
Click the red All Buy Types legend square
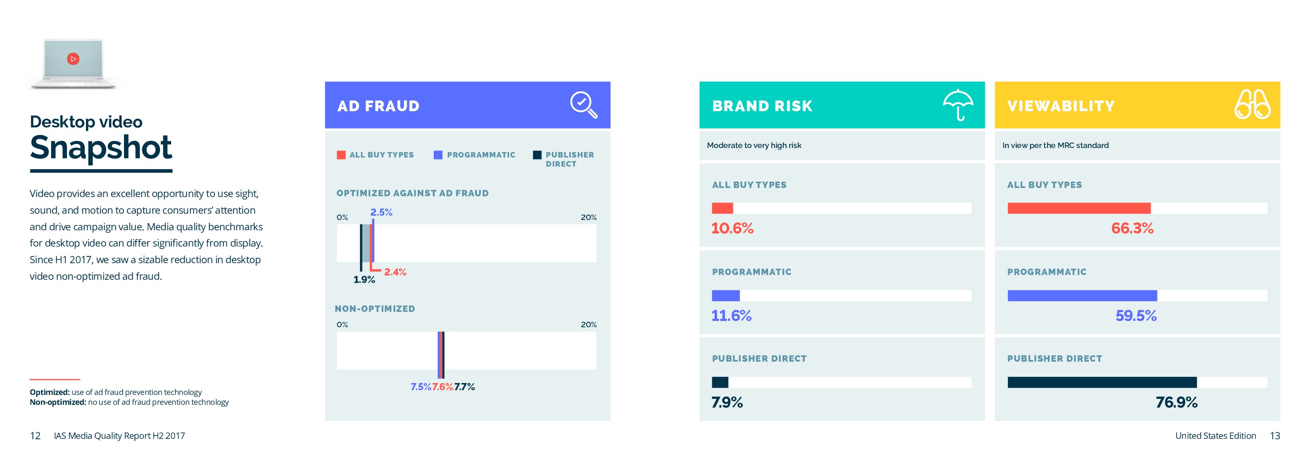[x=341, y=155]
